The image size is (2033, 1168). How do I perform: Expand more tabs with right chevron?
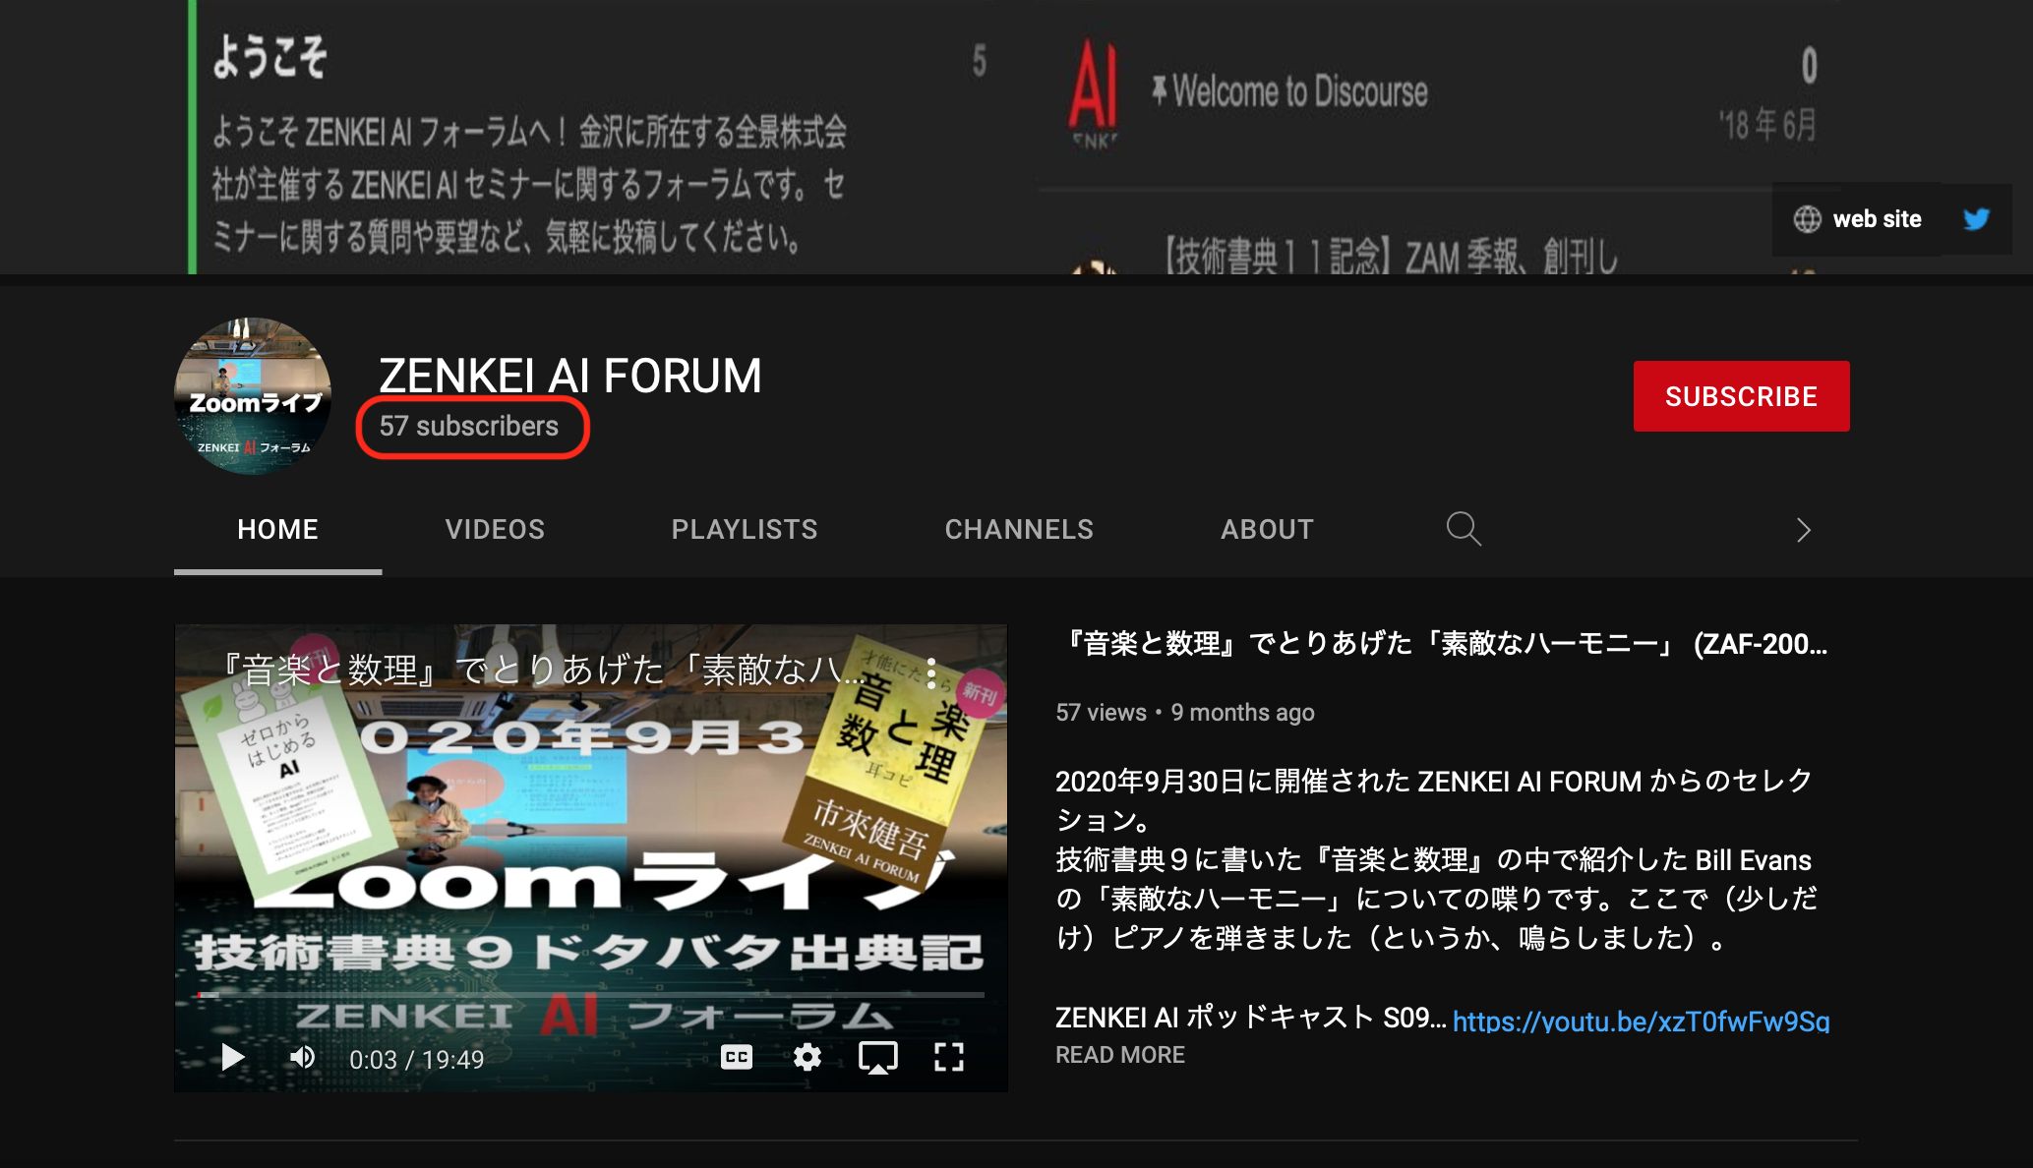1803,530
